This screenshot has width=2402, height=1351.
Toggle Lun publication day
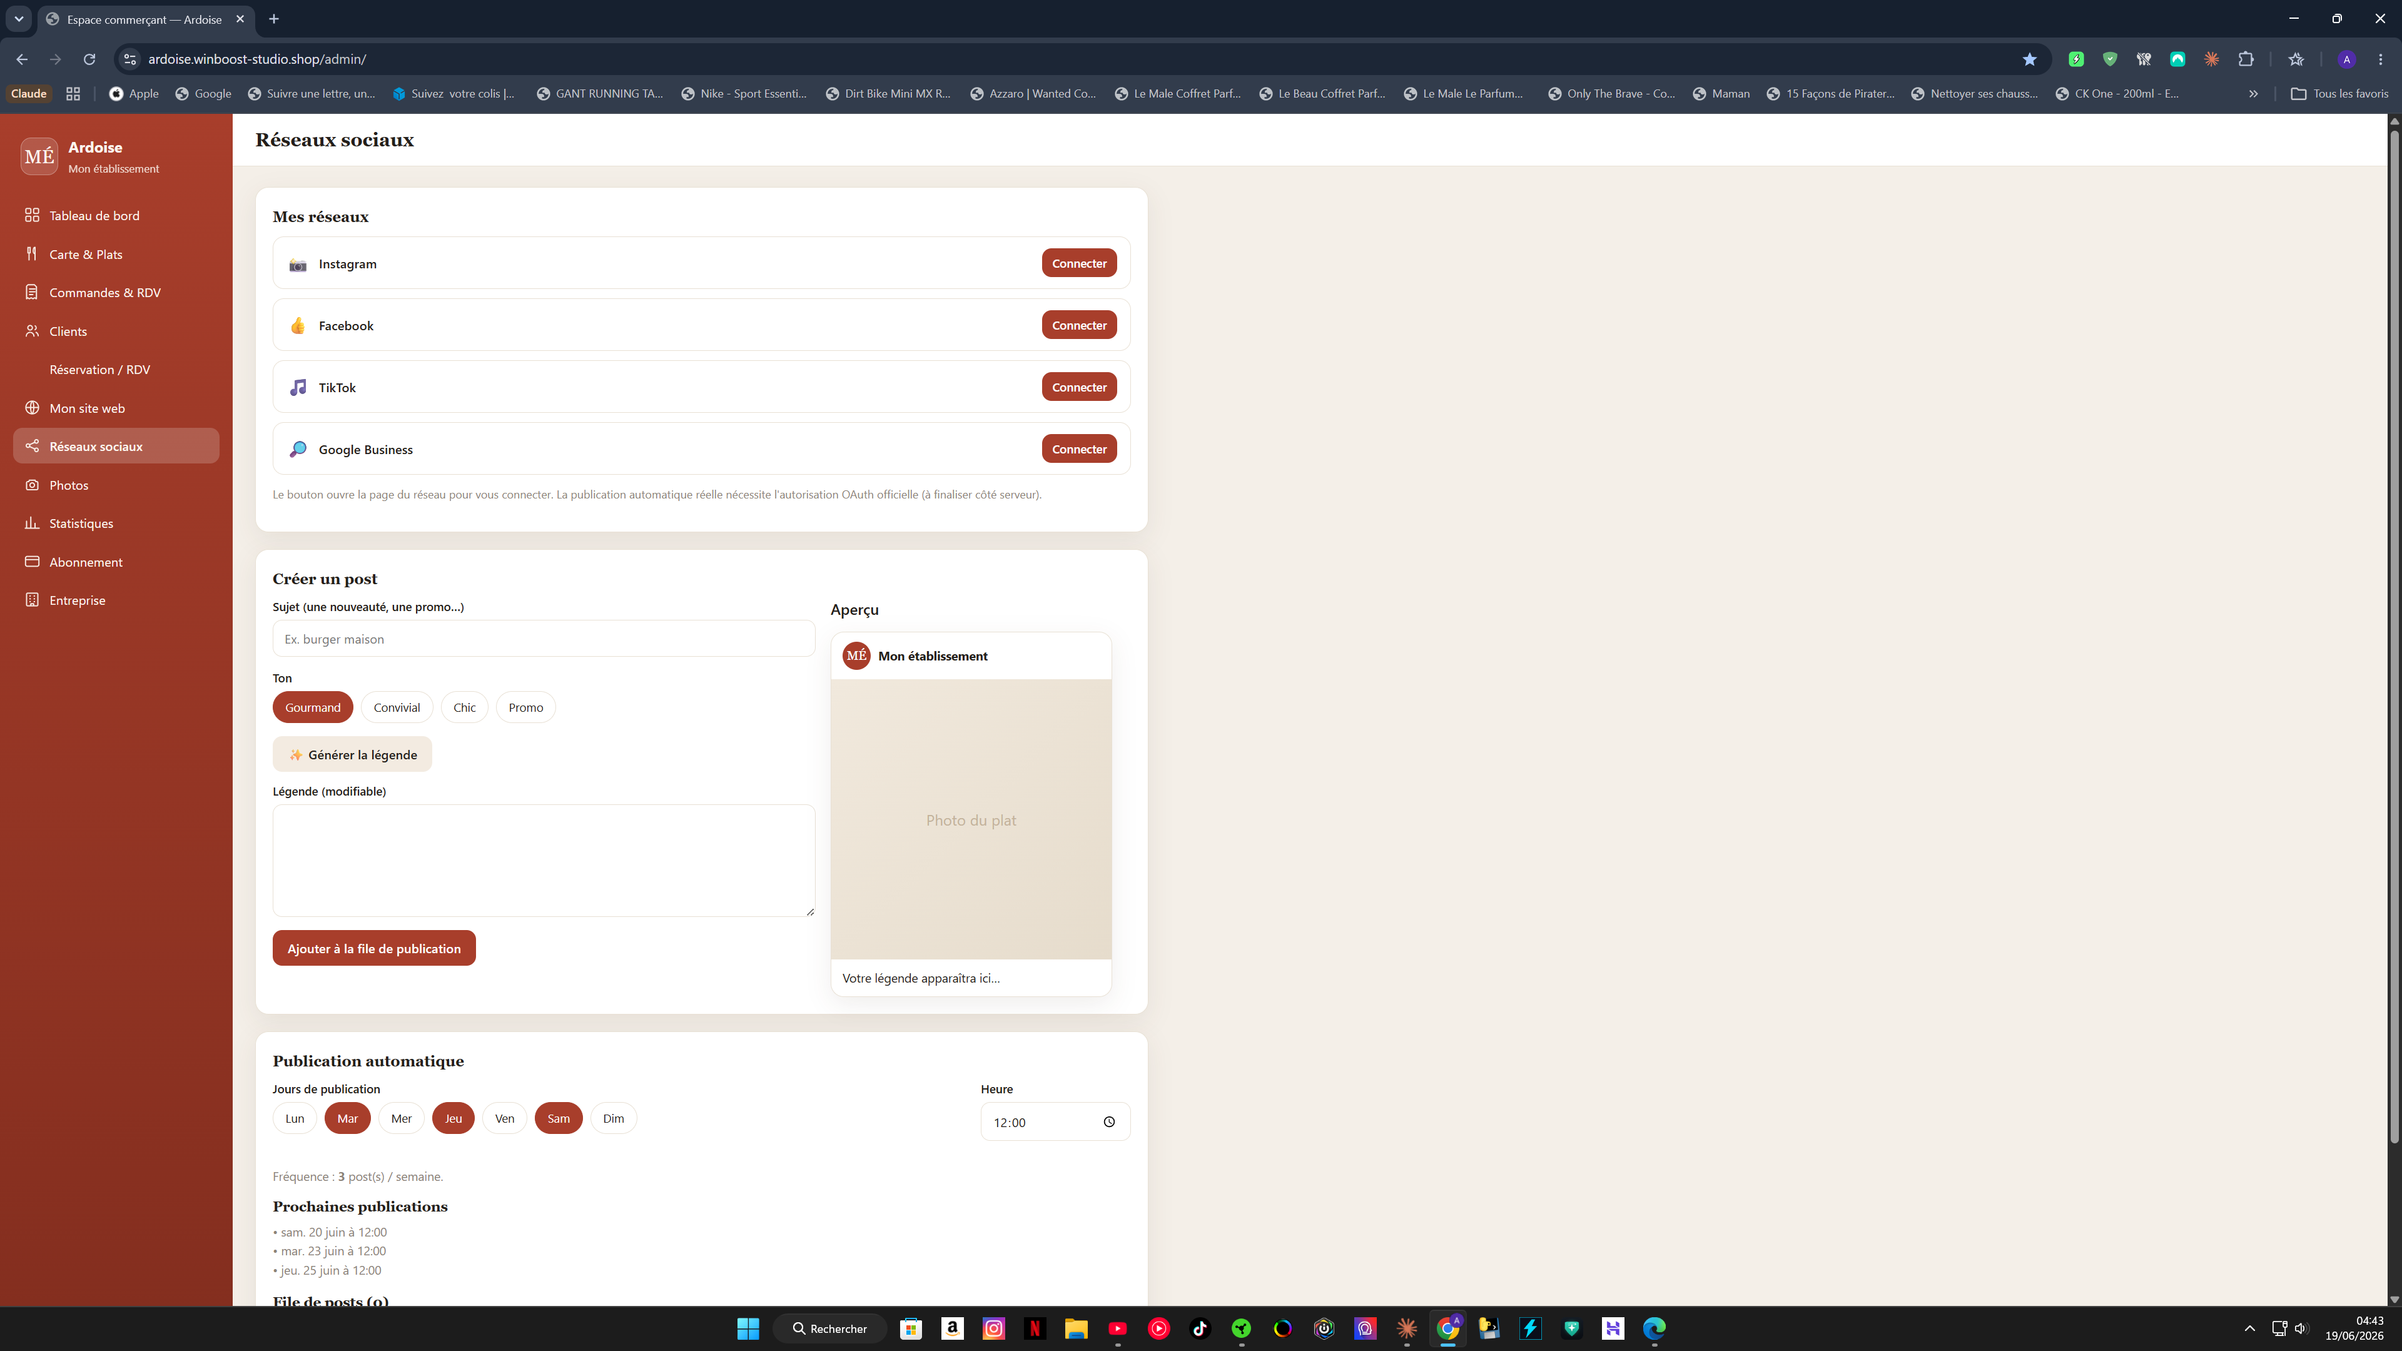pyautogui.click(x=295, y=1118)
